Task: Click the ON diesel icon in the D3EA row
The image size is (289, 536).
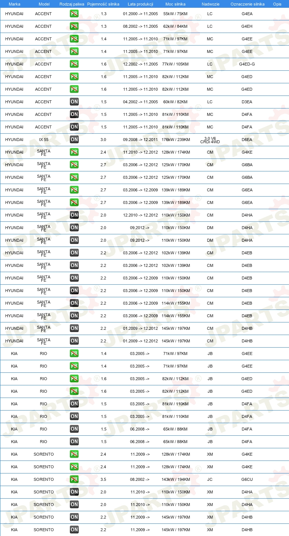Action: (74, 102)
